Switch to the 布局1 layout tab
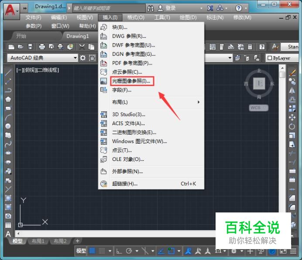 click(x=38, y=241)
